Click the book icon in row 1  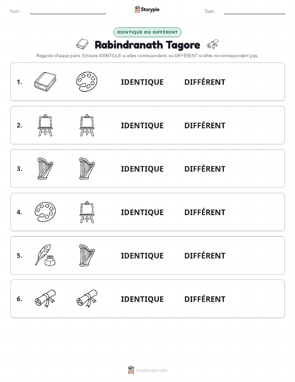coord(45,82)
